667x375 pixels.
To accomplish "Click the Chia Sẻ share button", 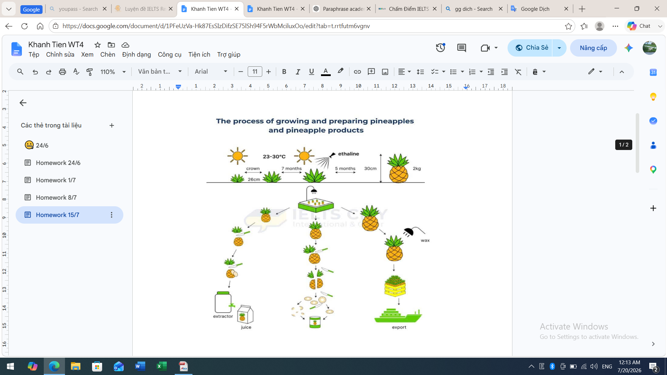I will pyautogui.click(x=530, y=48).
